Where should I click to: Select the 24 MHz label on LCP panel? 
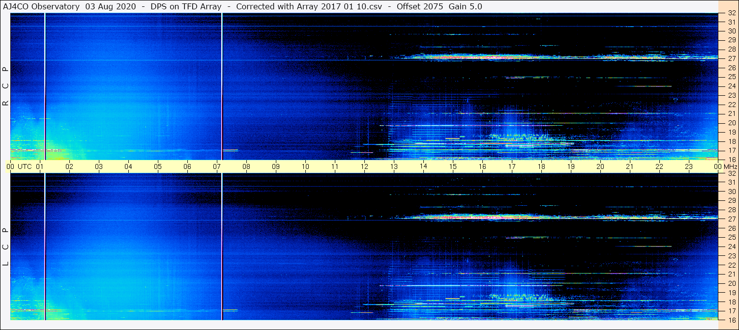731,247
